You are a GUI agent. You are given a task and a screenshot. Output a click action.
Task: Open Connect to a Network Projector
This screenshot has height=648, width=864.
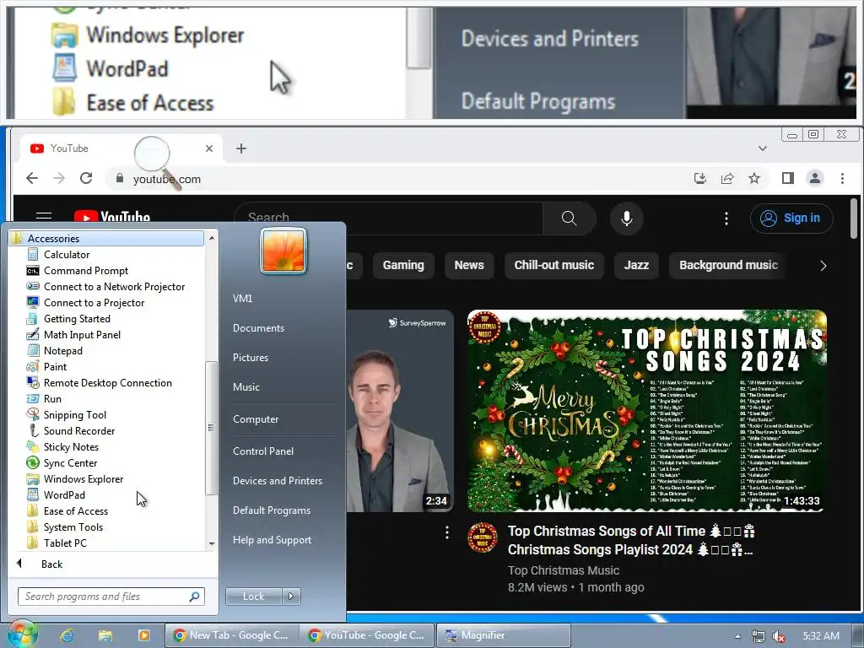pos(114,287)
